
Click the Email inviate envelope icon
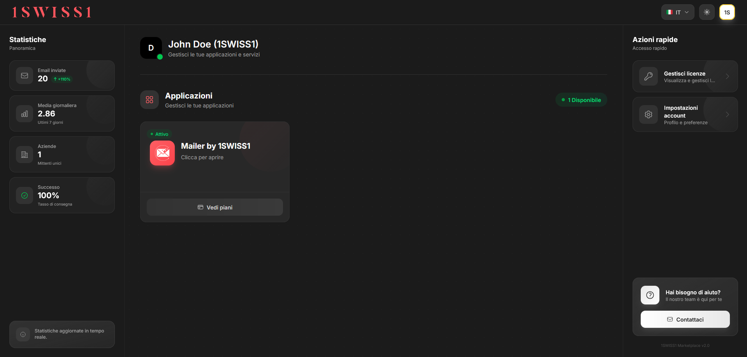pyautogui.click(x=25, y=76)
